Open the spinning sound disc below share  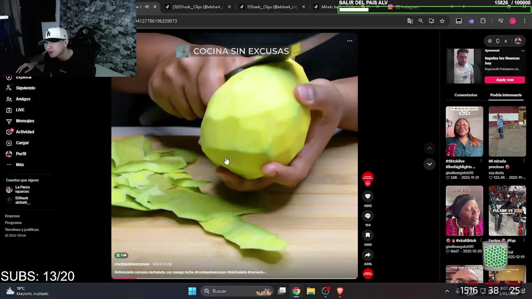point(368,273)
